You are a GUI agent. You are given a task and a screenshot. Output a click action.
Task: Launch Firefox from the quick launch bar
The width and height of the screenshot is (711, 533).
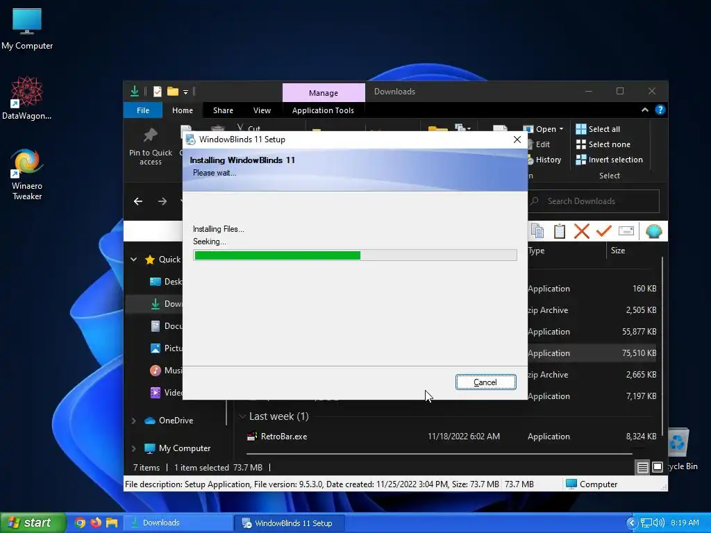pos(96,523)
